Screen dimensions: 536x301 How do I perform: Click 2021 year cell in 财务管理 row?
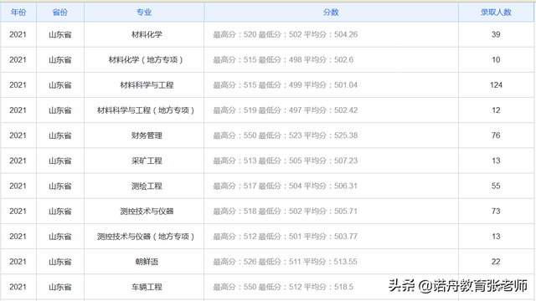click(18, 135)
